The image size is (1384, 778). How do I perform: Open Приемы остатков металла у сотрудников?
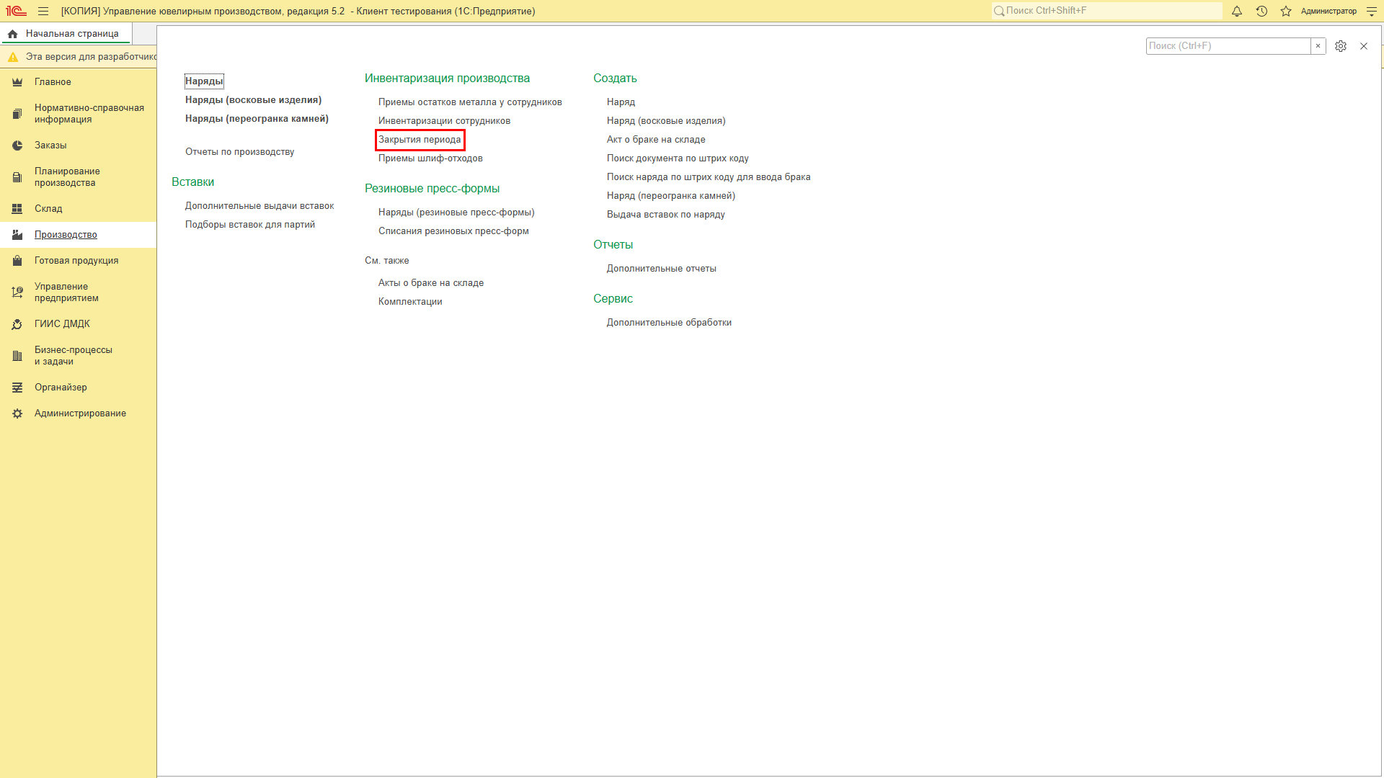470,102
